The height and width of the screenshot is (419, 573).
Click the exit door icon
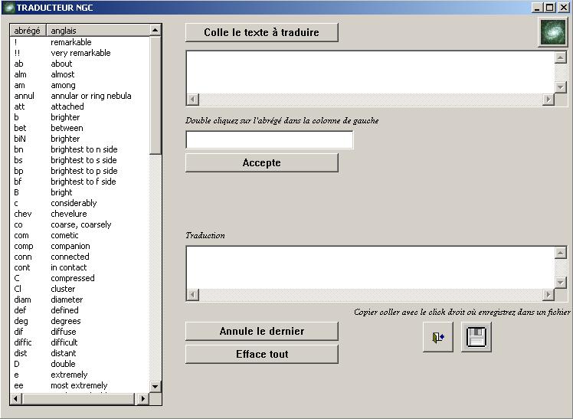437,337
